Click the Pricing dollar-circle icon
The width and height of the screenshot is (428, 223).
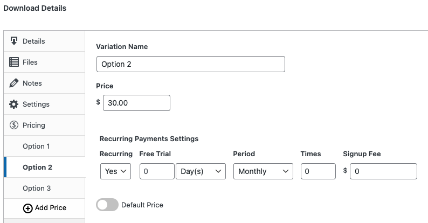point(14,125)
